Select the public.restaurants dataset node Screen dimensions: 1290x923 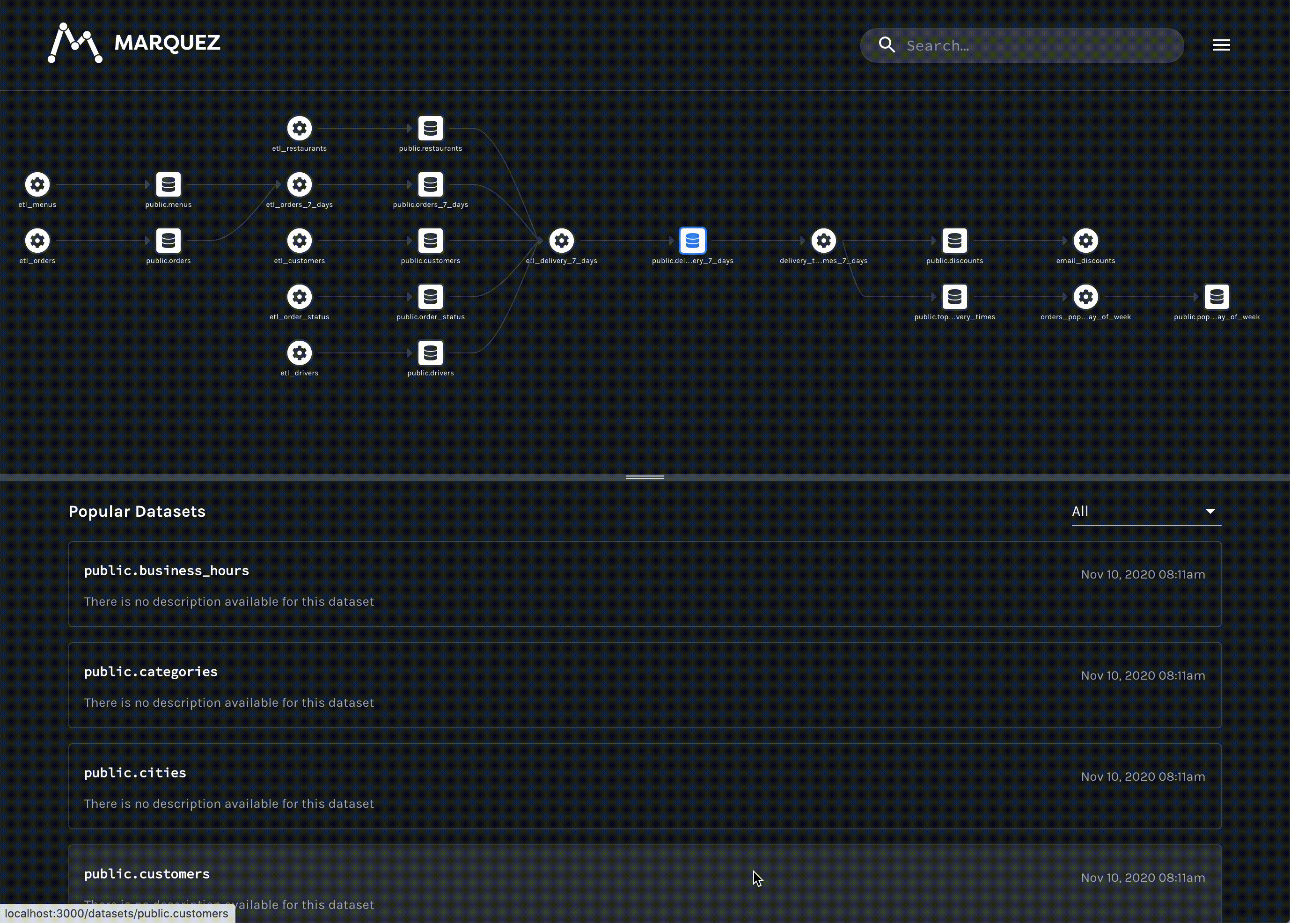pyautogui.click(x=430, y=128)
